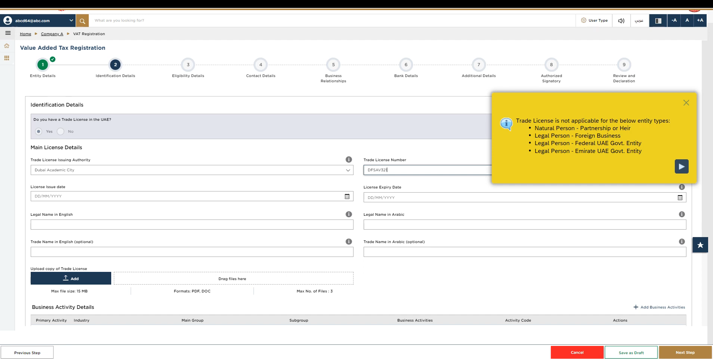Focus the 'What are you looking for?' search box
The image size is (713, 359).
[x=331, y=21]
